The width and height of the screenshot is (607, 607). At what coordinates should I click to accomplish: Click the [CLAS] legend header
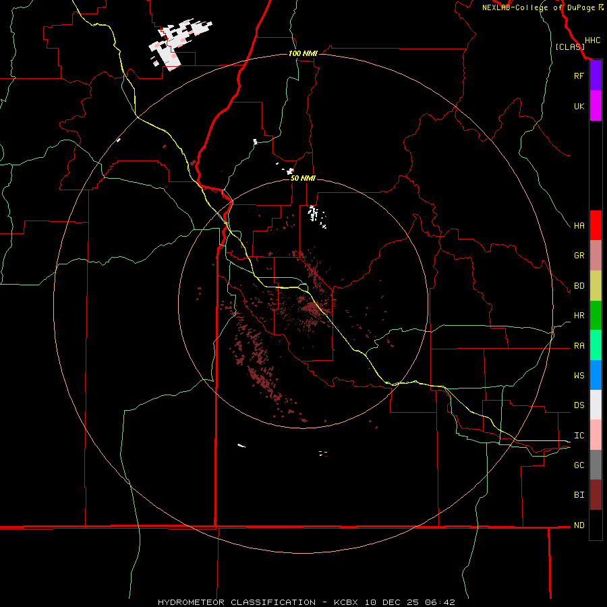(x=570, y=47)
